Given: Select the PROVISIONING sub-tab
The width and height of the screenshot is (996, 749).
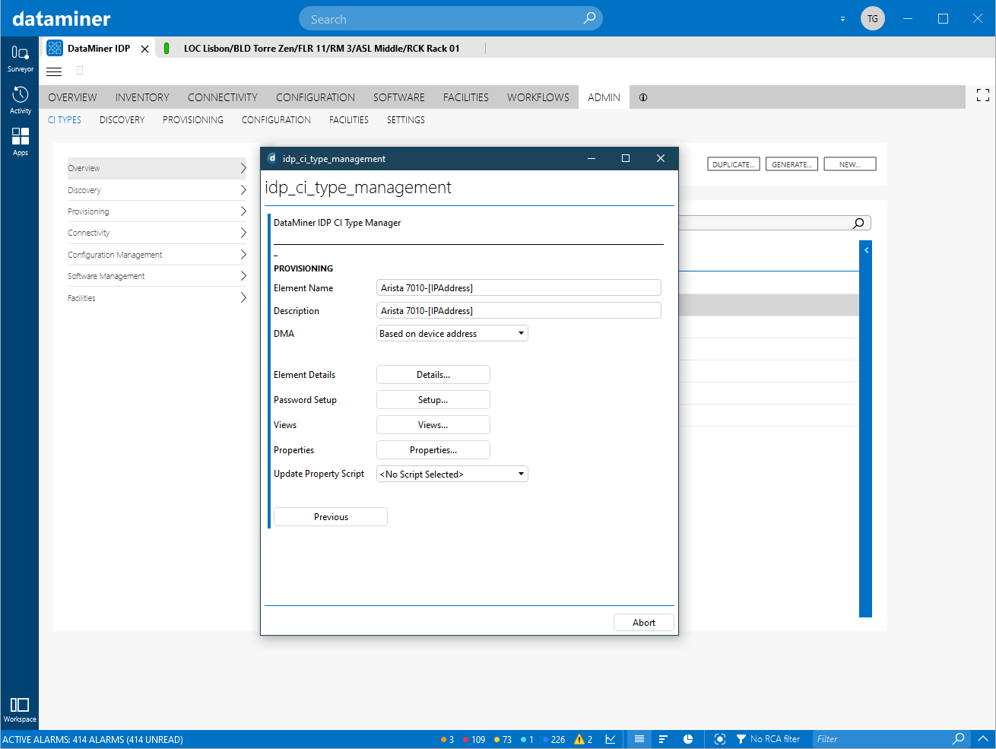Looking at the screenshot, I should click(193, 120).
